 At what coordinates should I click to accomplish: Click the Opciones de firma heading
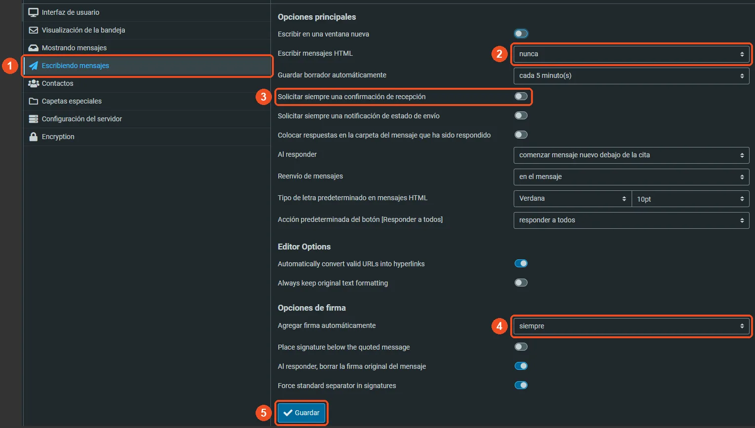(312, 308)
